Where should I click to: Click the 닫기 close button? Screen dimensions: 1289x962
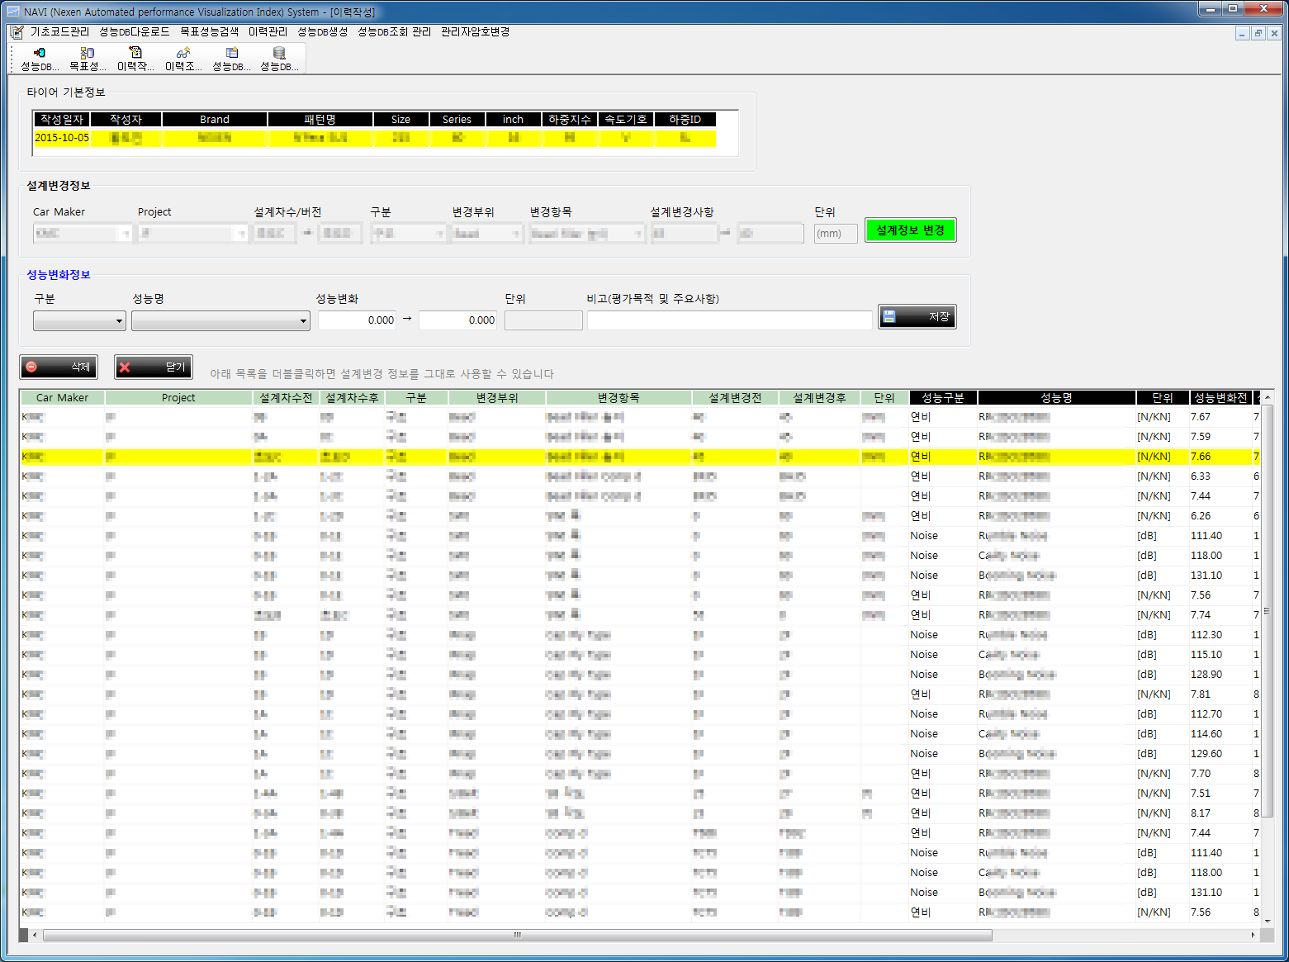(x=154, y=367)
